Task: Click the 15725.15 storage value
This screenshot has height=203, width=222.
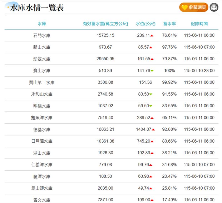Action: 105,35
